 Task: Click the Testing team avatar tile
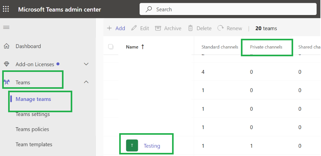point(132,145)
